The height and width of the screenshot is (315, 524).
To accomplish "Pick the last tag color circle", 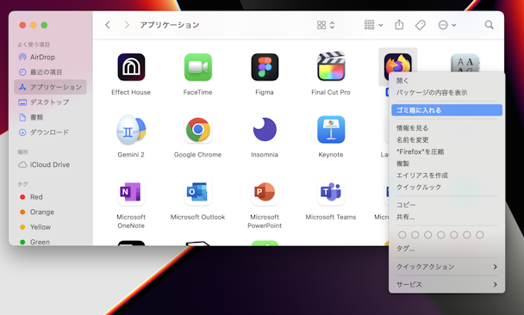I will [479, 235].
